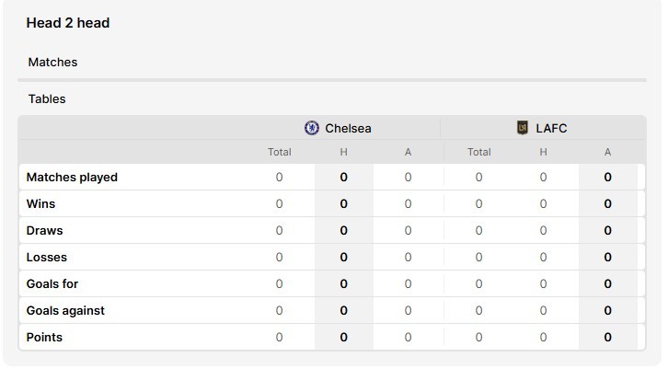Click the Losses row label
Viewport: 668px width, 369px height.
pos(47,258)
